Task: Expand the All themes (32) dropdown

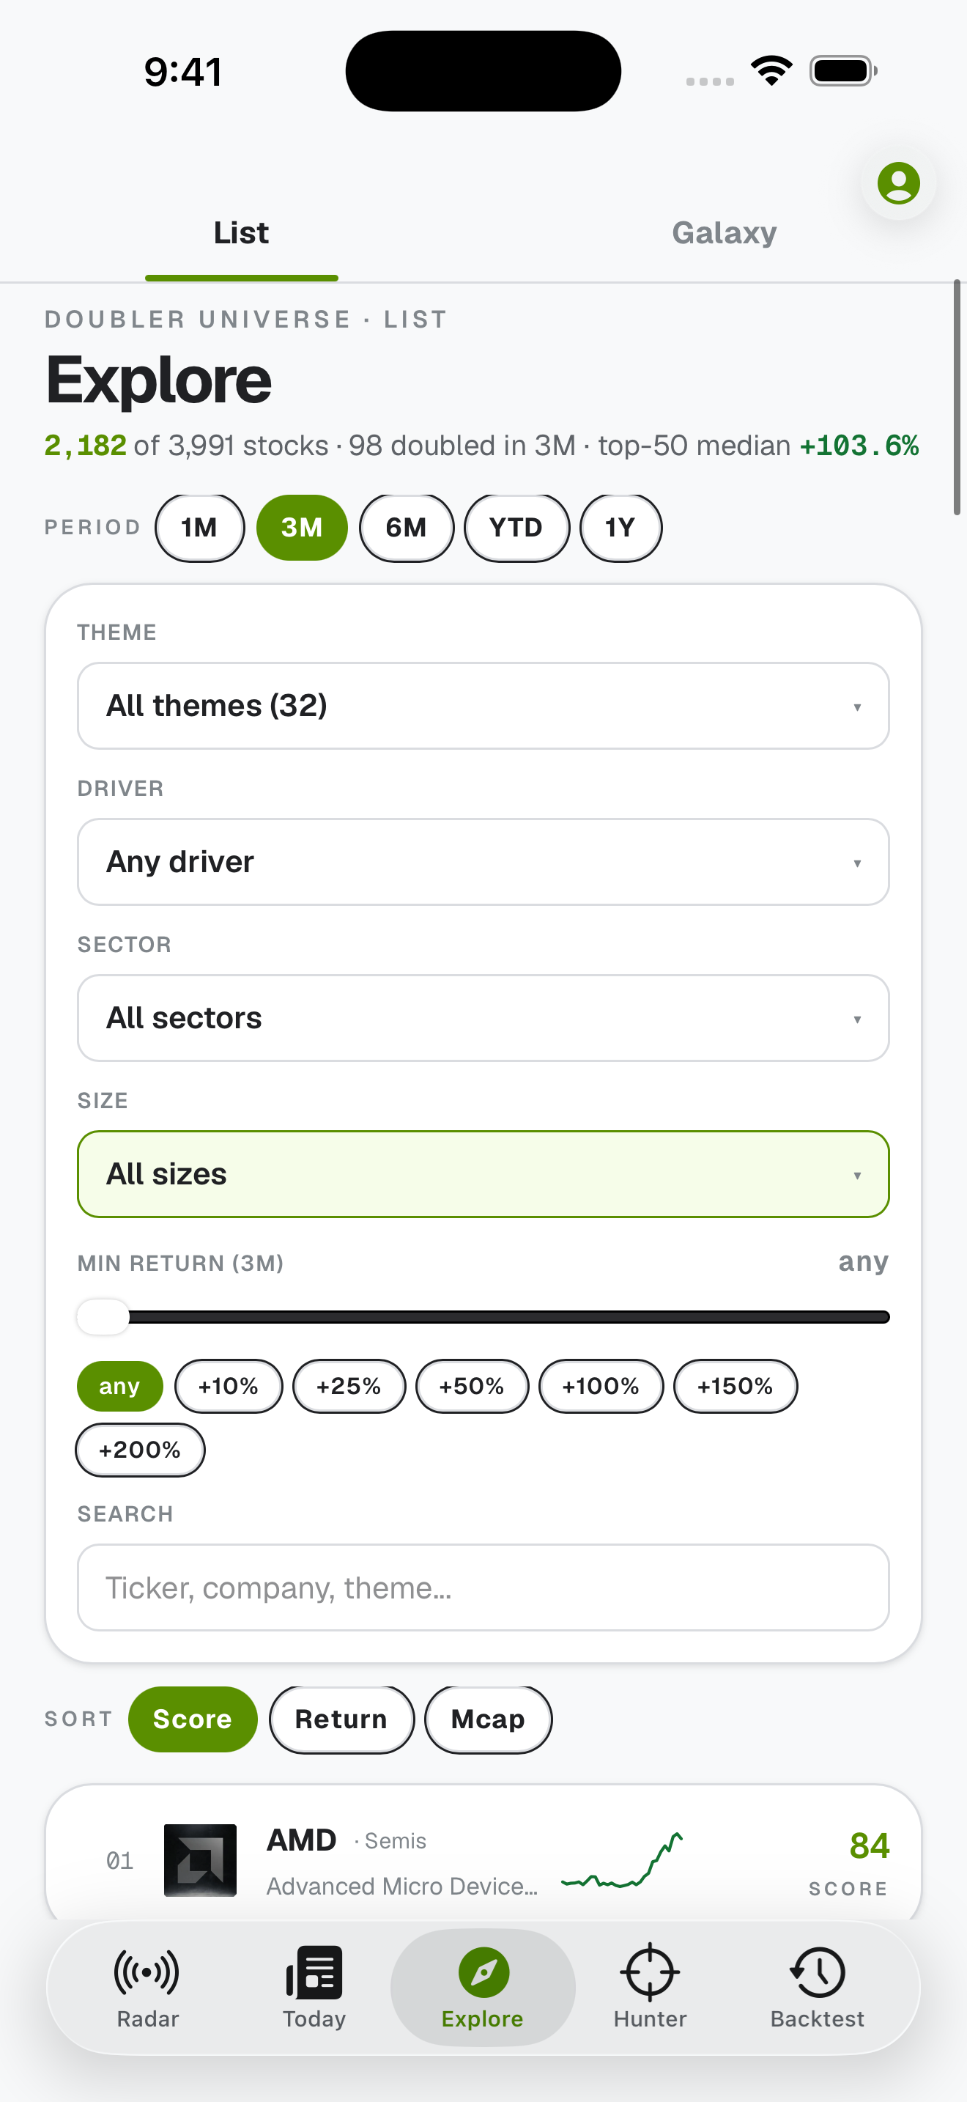Action: tap(483, 706)
